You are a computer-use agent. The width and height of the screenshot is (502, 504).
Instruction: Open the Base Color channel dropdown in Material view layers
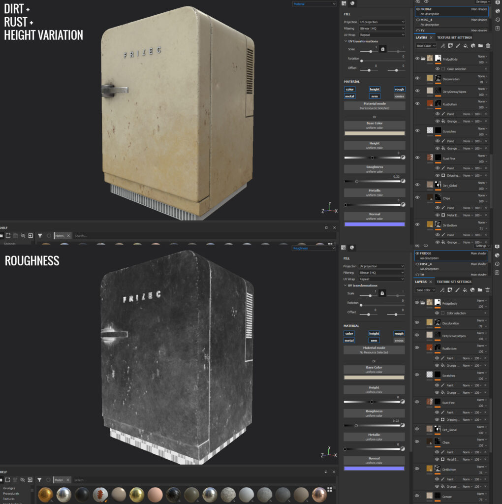(x=426, y=46)
